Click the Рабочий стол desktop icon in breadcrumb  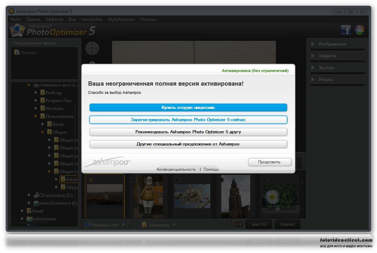pyautogui.click(x=87, y=225)
